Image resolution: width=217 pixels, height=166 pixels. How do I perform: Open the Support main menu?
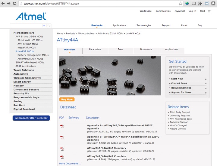166,25
